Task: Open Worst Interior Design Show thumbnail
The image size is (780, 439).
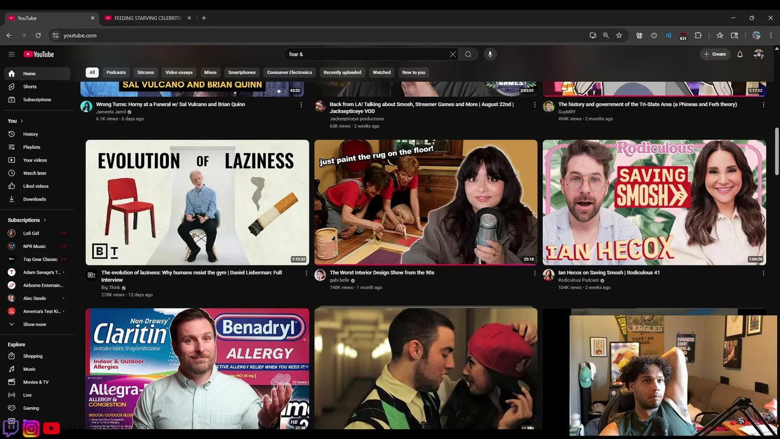Action: point(426,202)
